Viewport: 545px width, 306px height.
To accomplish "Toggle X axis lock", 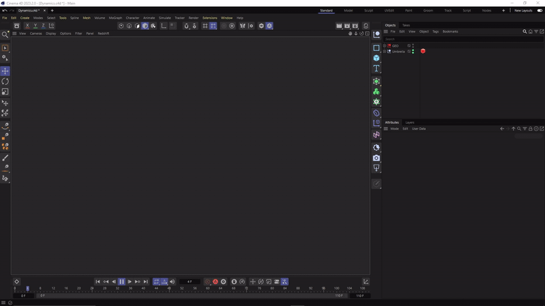I will [27, 26].
